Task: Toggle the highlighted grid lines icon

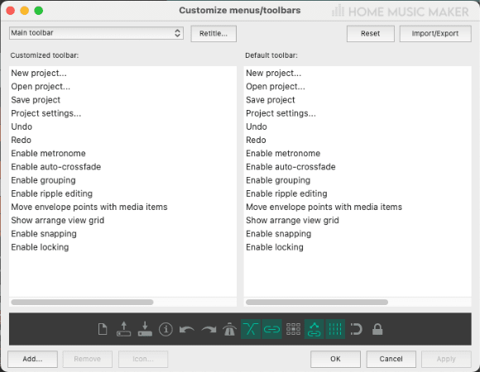Action: pos(335,329)
